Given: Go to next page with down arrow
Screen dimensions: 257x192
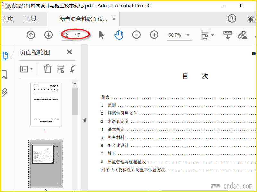Looking at the screenshot, I should [49, 35].
